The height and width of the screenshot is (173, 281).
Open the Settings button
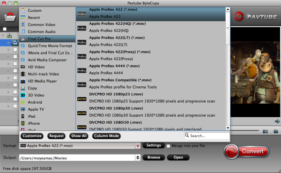[154, 145]
